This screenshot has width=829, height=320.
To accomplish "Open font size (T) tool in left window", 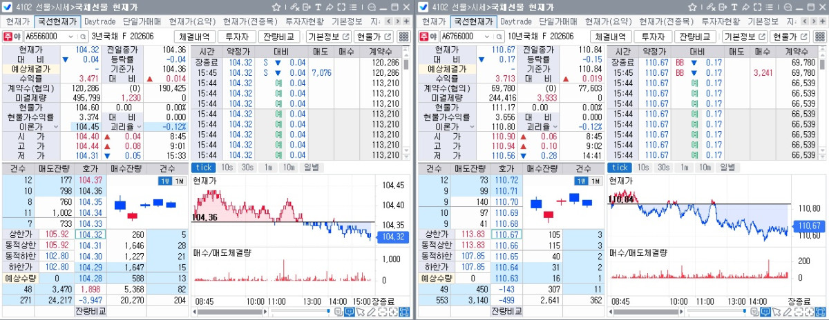I will click(318, 7).
